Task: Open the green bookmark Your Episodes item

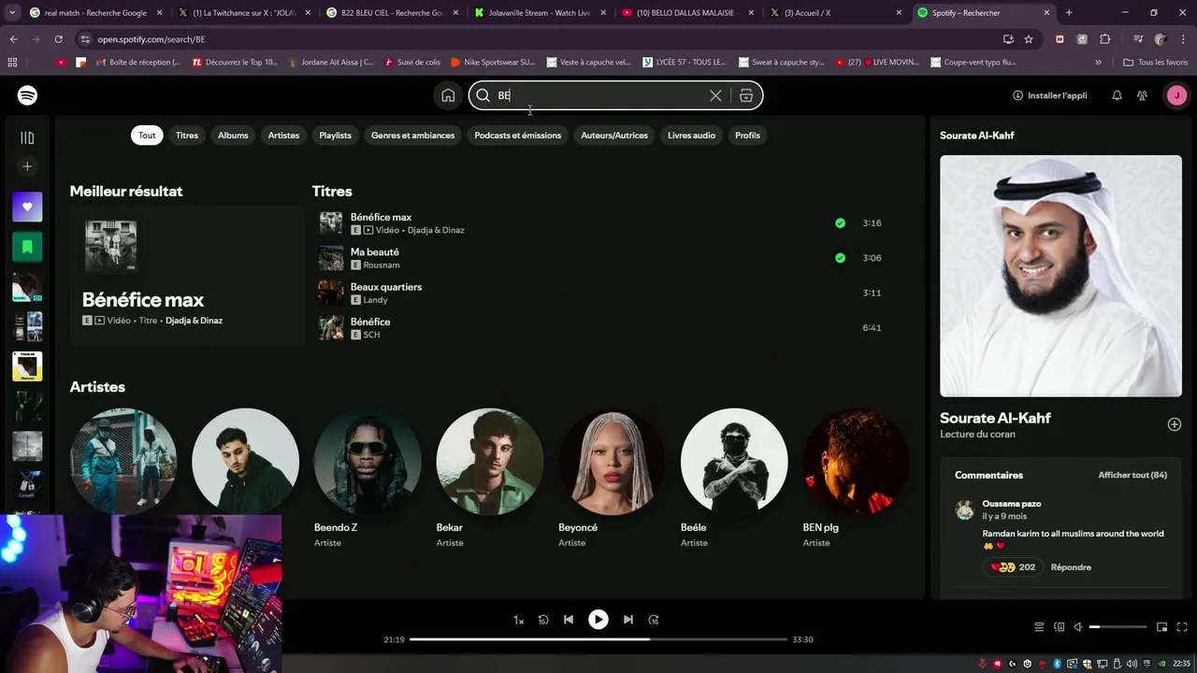Action: pos(27,247)
